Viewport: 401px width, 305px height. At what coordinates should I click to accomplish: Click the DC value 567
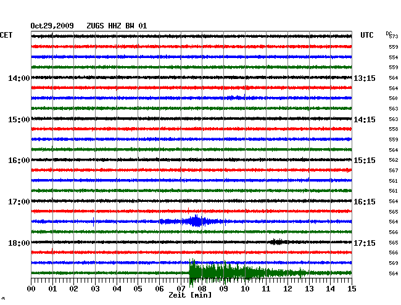coord(394,170)
